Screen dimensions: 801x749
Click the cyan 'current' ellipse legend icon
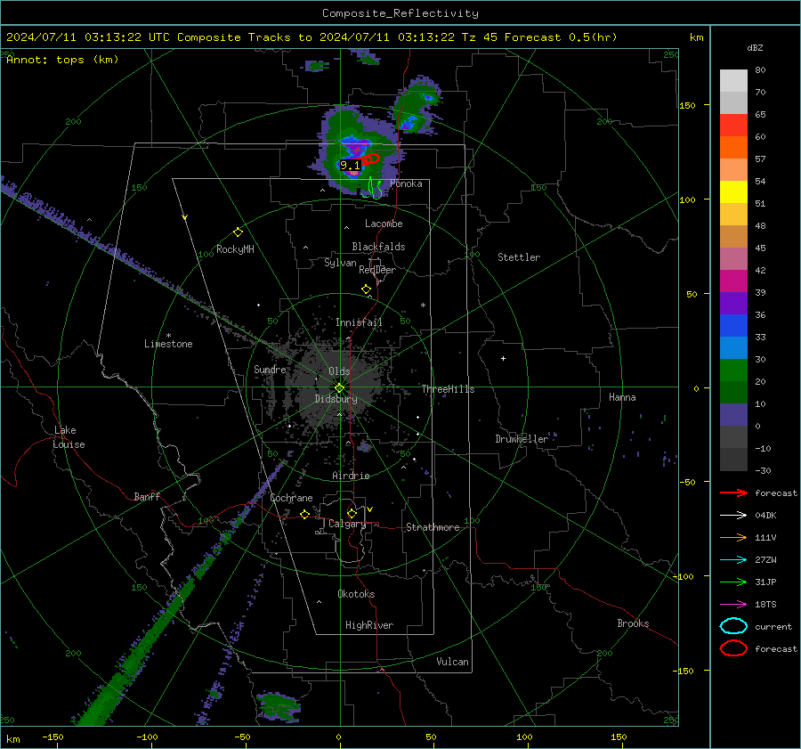733,626
